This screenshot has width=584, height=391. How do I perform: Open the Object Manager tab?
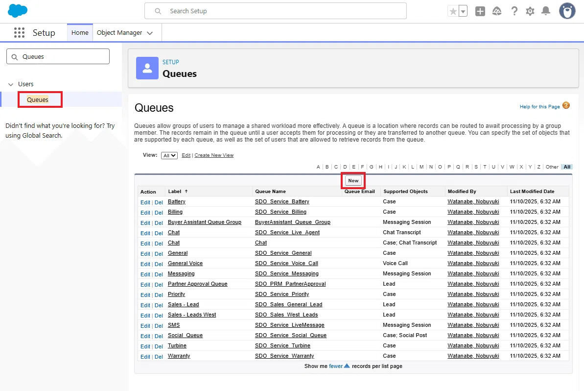coord(119,33)
